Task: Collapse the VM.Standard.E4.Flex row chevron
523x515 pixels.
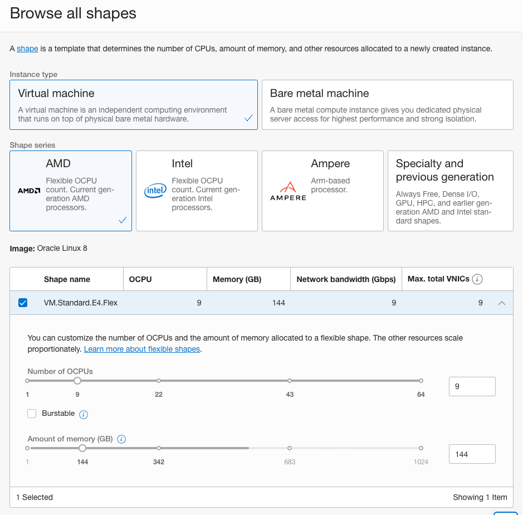Action: coord(501,303)
